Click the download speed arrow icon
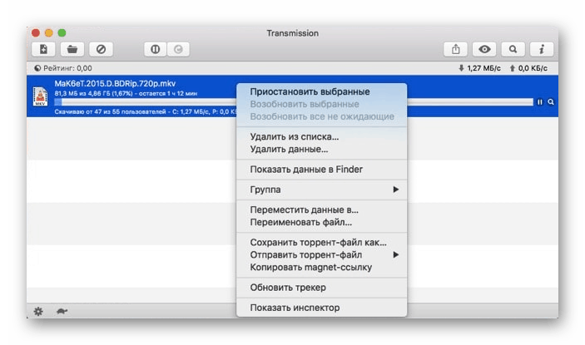 click(461, 68)
